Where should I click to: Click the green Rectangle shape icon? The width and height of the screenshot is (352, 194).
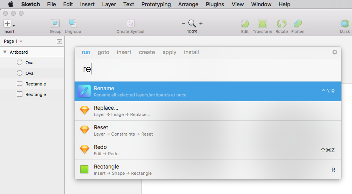point(84,169)
